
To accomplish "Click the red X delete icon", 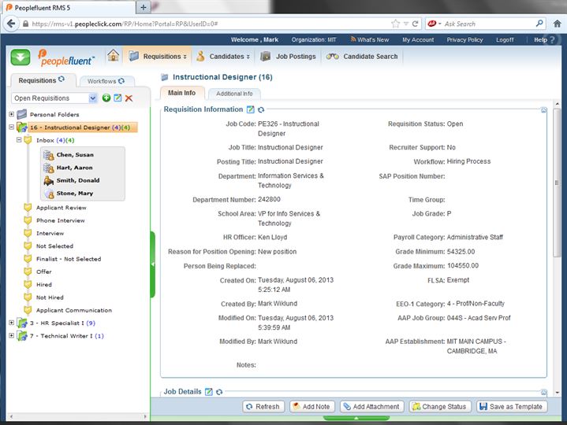I will [x=129, y=98].
